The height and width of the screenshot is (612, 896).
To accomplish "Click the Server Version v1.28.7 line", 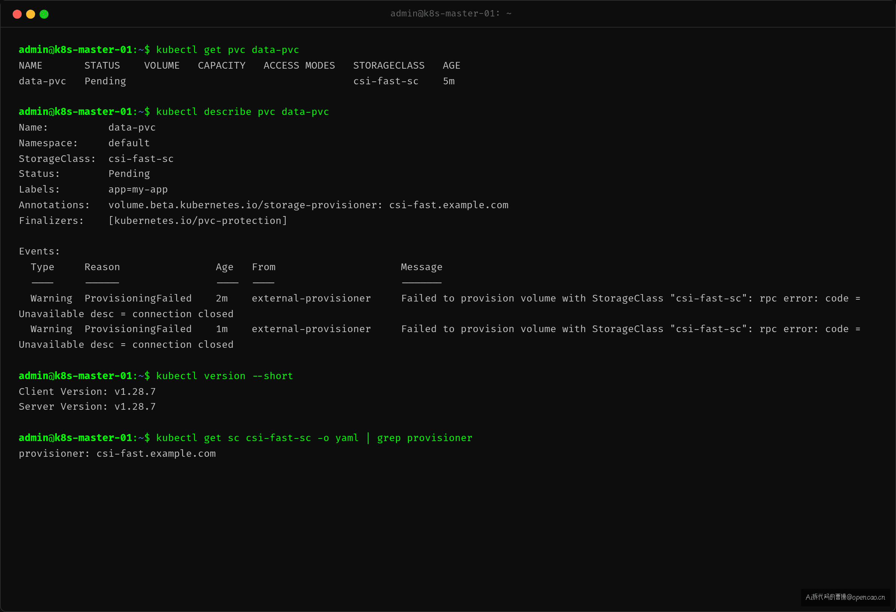I will [87, 407].
